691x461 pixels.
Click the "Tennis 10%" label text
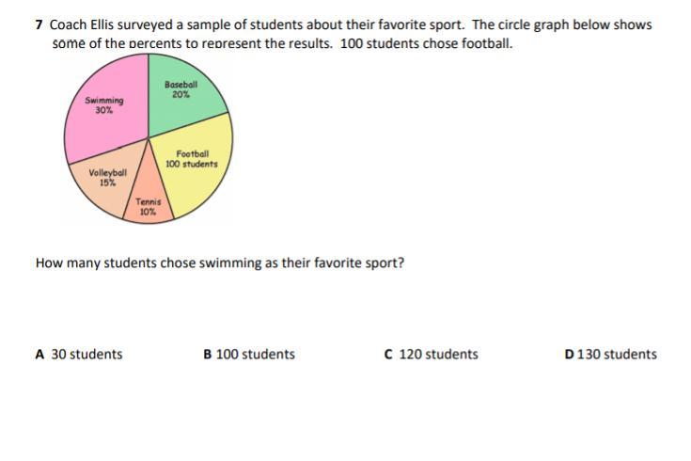[149, 207]
